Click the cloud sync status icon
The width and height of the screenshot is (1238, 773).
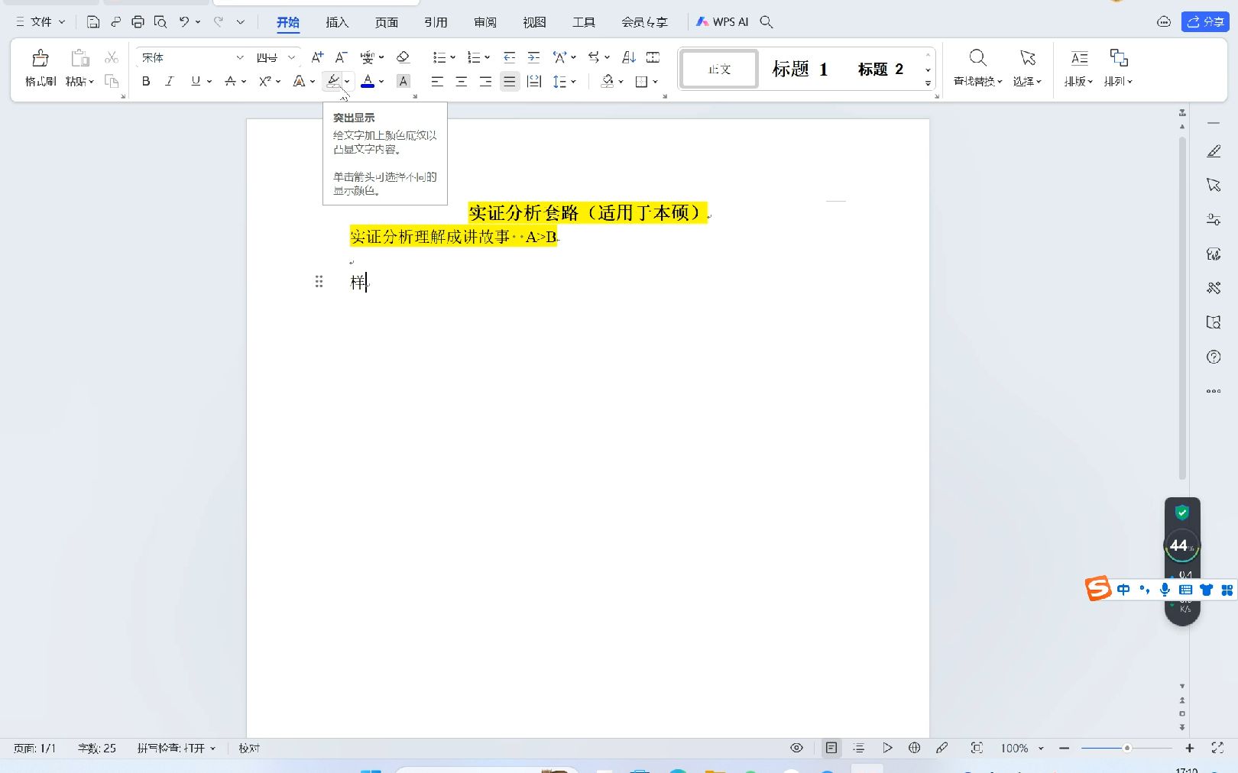[1164, 22]
